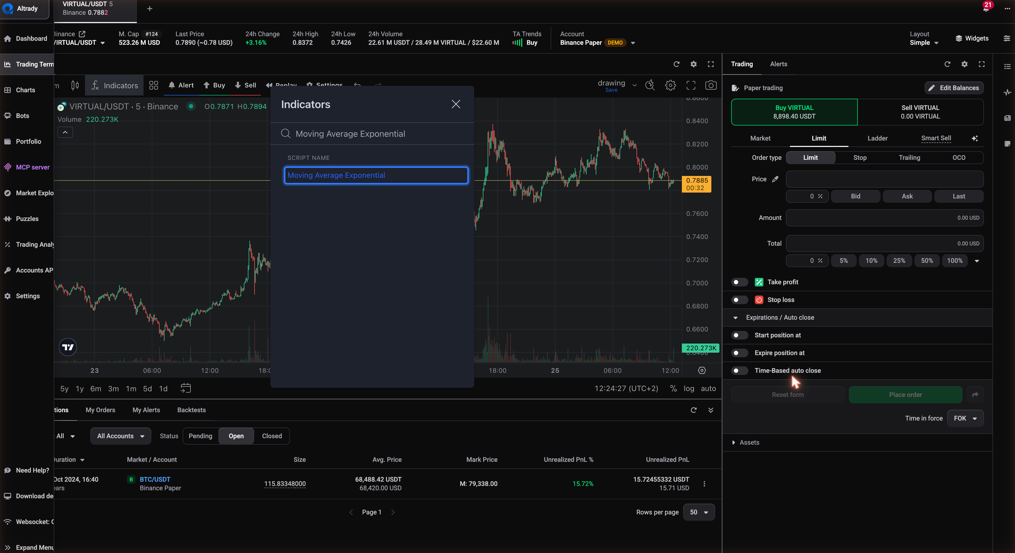Take a chart snapshot with camera icon

pos(711,85)
